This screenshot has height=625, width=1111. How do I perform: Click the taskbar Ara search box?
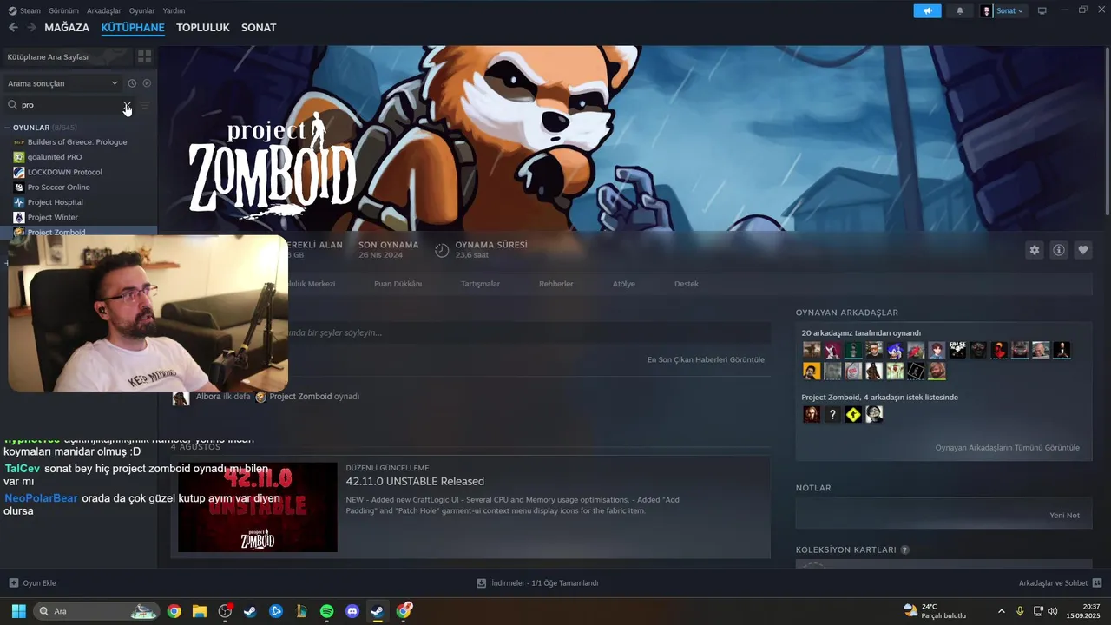point(96,611)
